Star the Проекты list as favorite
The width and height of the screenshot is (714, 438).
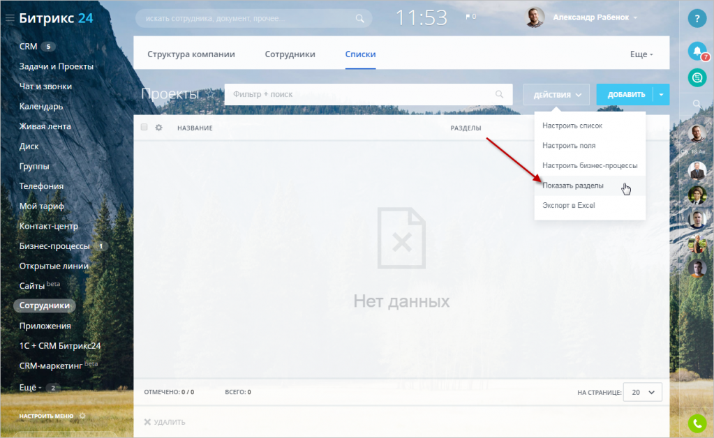(x=210, y=94)
